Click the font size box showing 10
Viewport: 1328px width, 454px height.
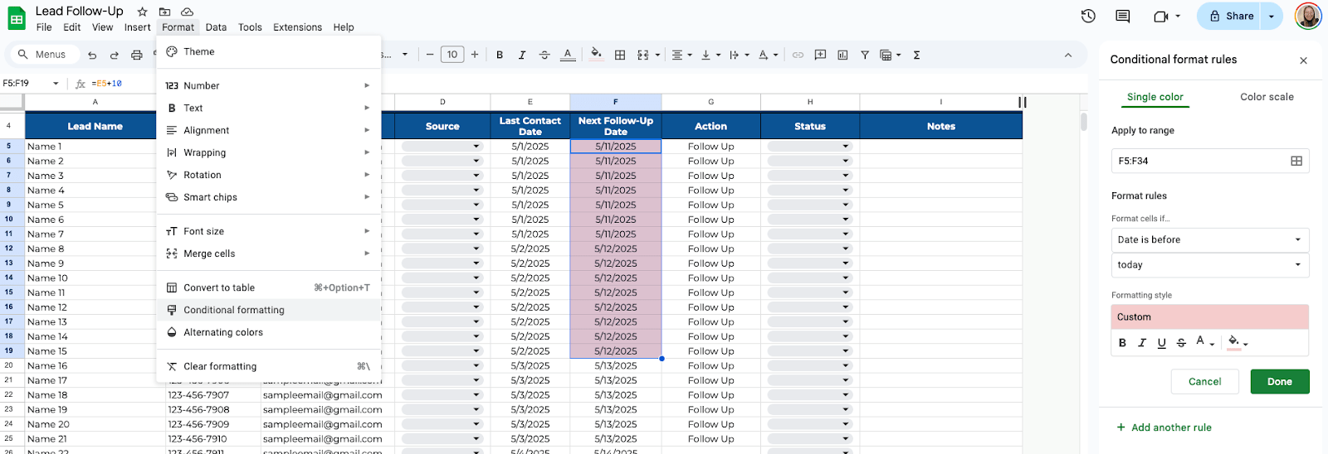tap(452, 55)
